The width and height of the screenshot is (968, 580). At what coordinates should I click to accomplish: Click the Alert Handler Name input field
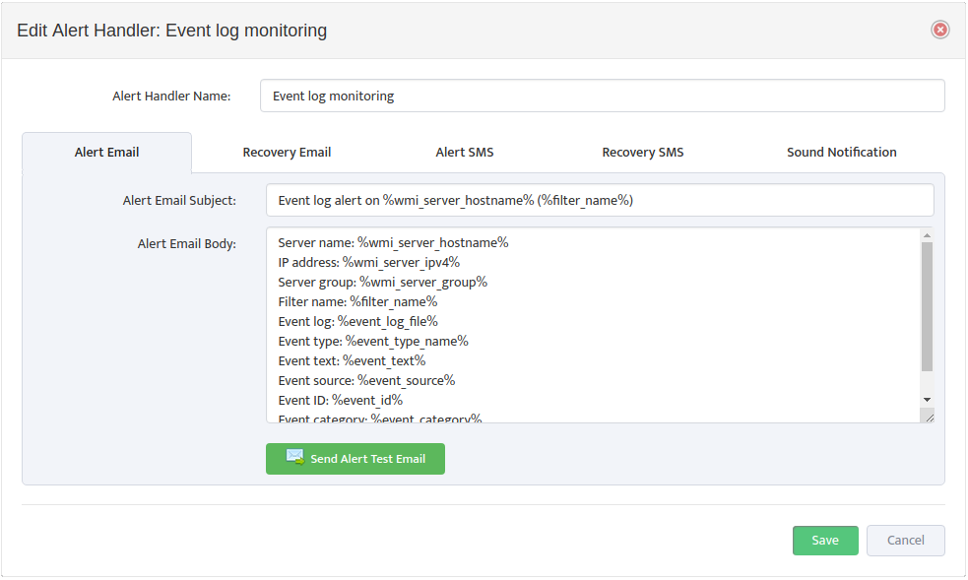click(602, 96)
